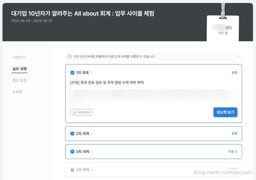Select the 실무 과제 sidebar item
This screenshot has width=256, height=180.
tap(19, 69)
